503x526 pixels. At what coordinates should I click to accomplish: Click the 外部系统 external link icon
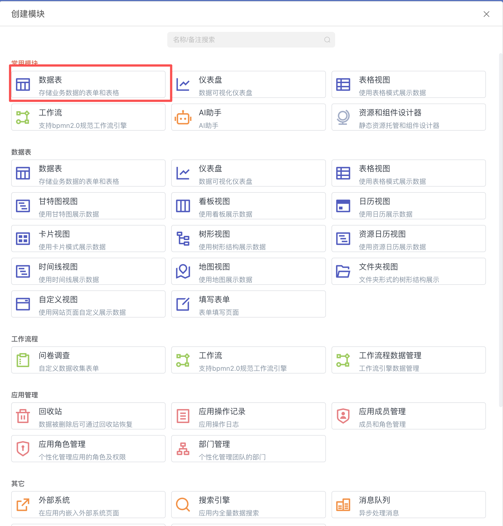(23, 505)
